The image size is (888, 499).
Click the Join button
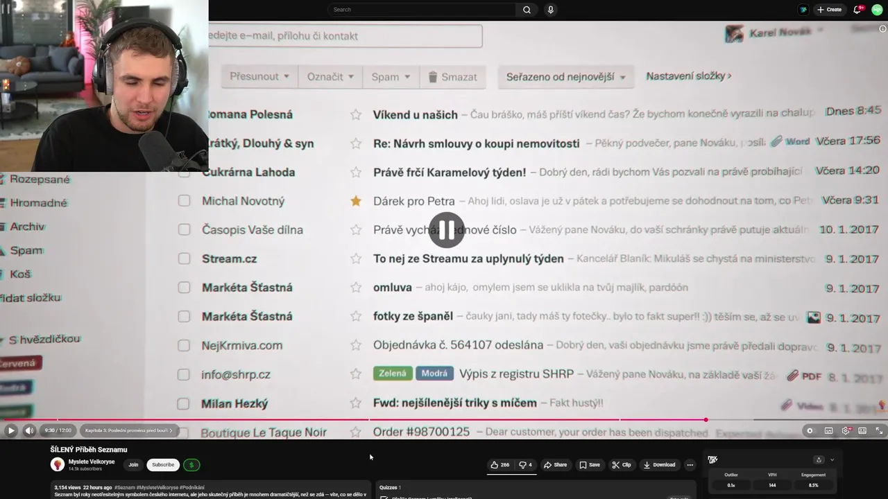coord(133,465)
